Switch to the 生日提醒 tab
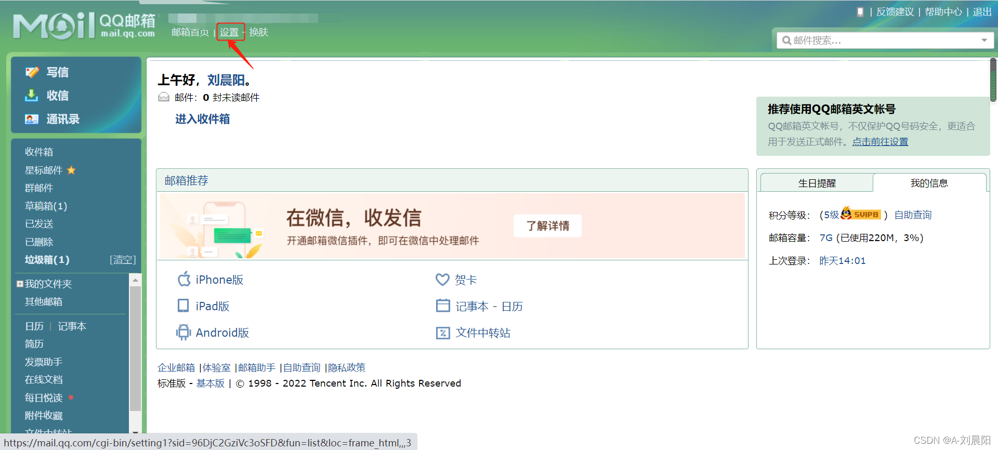 coord(817,183)
